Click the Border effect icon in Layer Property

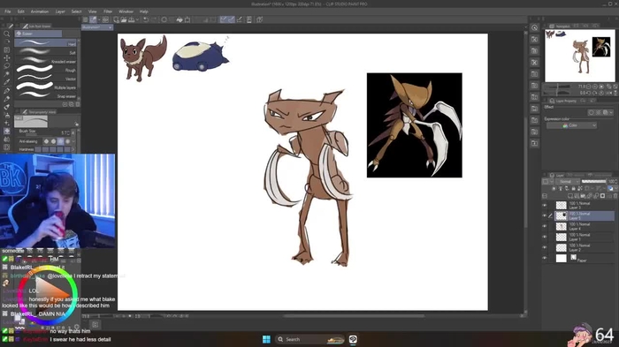pos(592,113)
